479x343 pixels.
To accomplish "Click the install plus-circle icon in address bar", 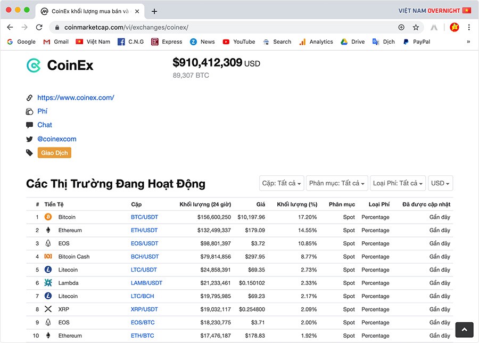I will click(x=401, y=27).
